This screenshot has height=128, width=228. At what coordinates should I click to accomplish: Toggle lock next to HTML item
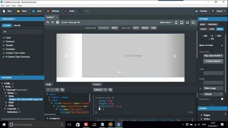click(x=12, y=84)
